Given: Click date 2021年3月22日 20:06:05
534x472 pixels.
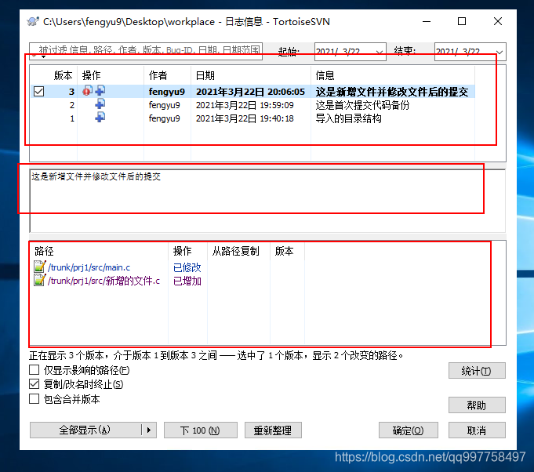Looking at the screenshot, I should (x=250, y=92).
